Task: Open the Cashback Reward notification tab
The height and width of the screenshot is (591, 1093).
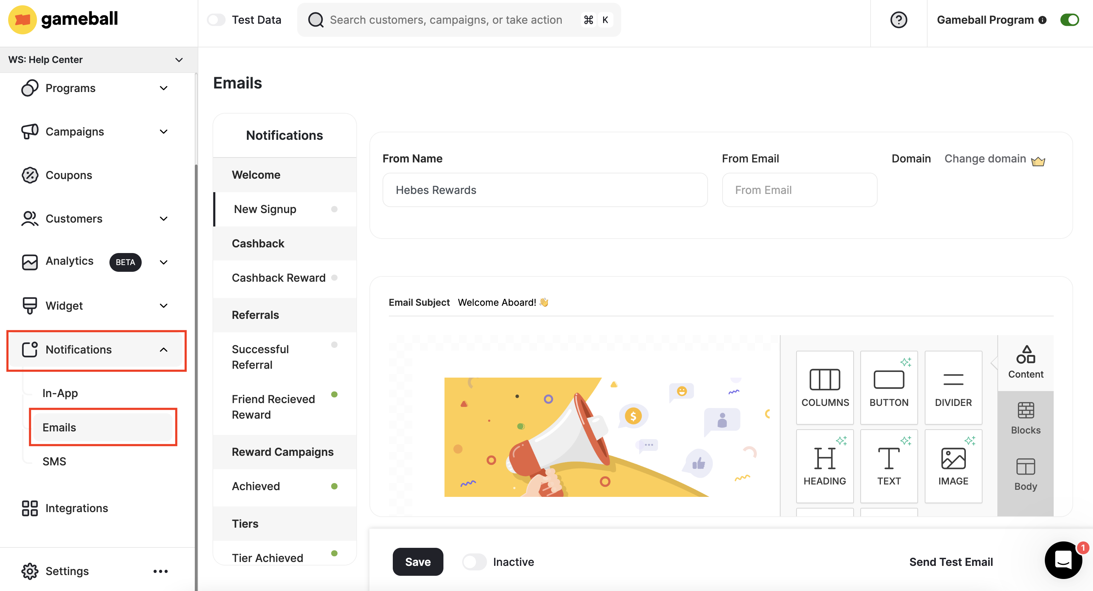Action: pyautogui.click(x=278, y=278)
